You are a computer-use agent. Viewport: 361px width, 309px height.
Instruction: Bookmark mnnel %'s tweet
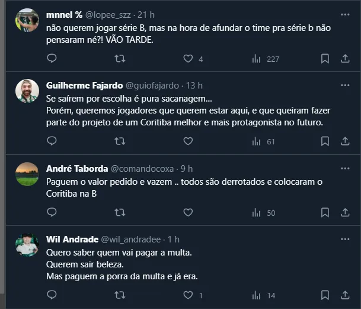click(325, 58)
